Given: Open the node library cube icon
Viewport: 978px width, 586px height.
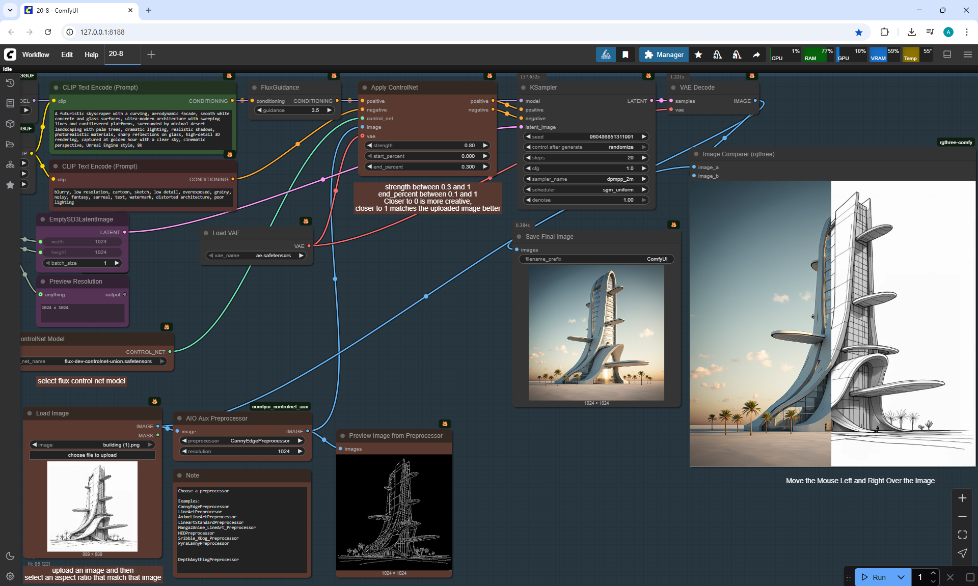Looking at the screenshot, I should (x=10, y=124).
